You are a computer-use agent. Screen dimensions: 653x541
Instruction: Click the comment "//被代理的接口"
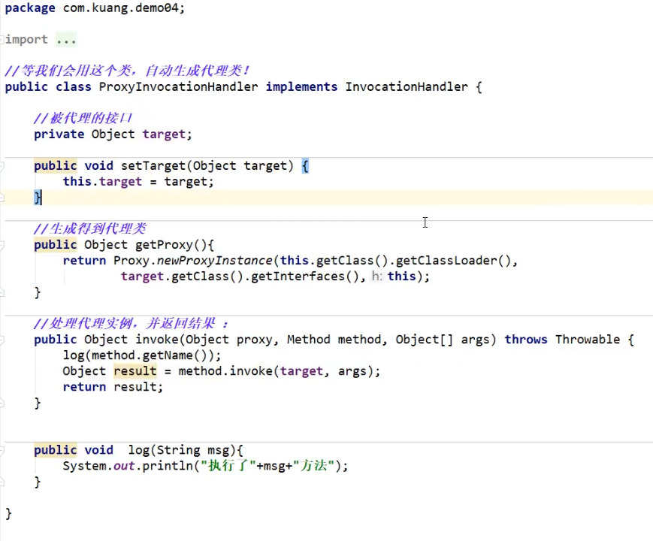pyautogui.click(x=83, y=118)
